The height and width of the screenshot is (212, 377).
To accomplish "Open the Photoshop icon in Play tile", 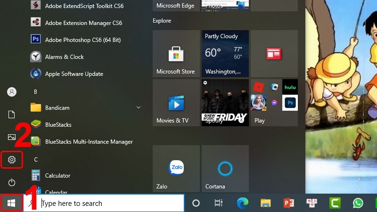I will 290,103.
